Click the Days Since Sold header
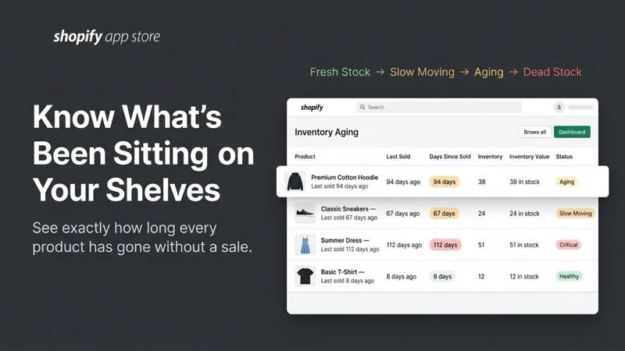Screen dimensions: 625x351 (450, 157)
